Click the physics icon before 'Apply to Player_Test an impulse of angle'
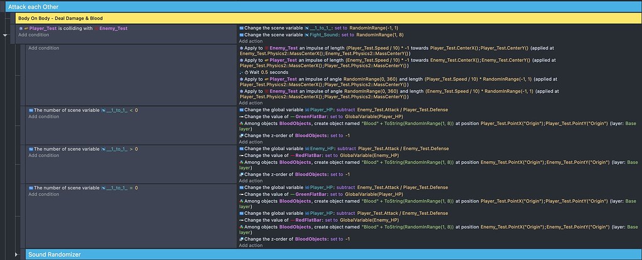Viewport: 642px width, 260px height. [x=241, y=79]
